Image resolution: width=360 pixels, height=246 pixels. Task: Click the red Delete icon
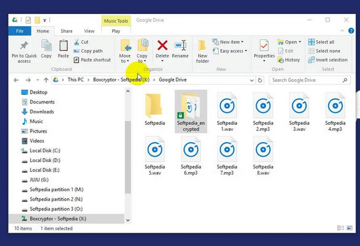click(162, 45)
